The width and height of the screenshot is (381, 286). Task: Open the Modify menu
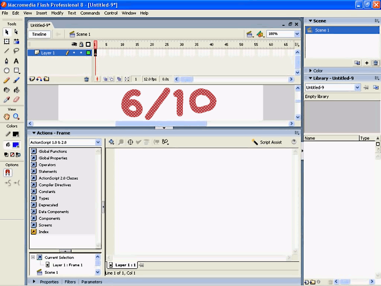(57, 13)
